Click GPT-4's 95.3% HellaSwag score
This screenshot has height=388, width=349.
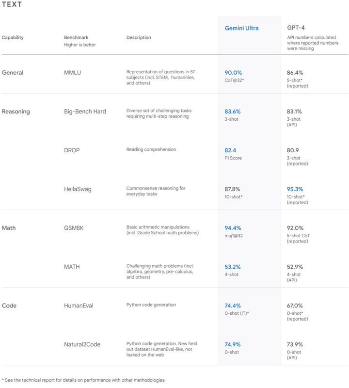(295, 189)
